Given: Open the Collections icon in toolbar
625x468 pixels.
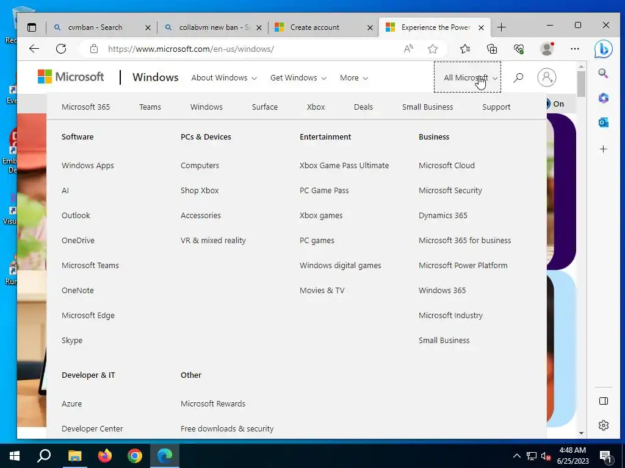Looking at the screenshot, I should point(493,49).
